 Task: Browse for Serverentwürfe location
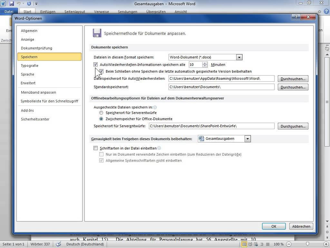tap(293, 126)
